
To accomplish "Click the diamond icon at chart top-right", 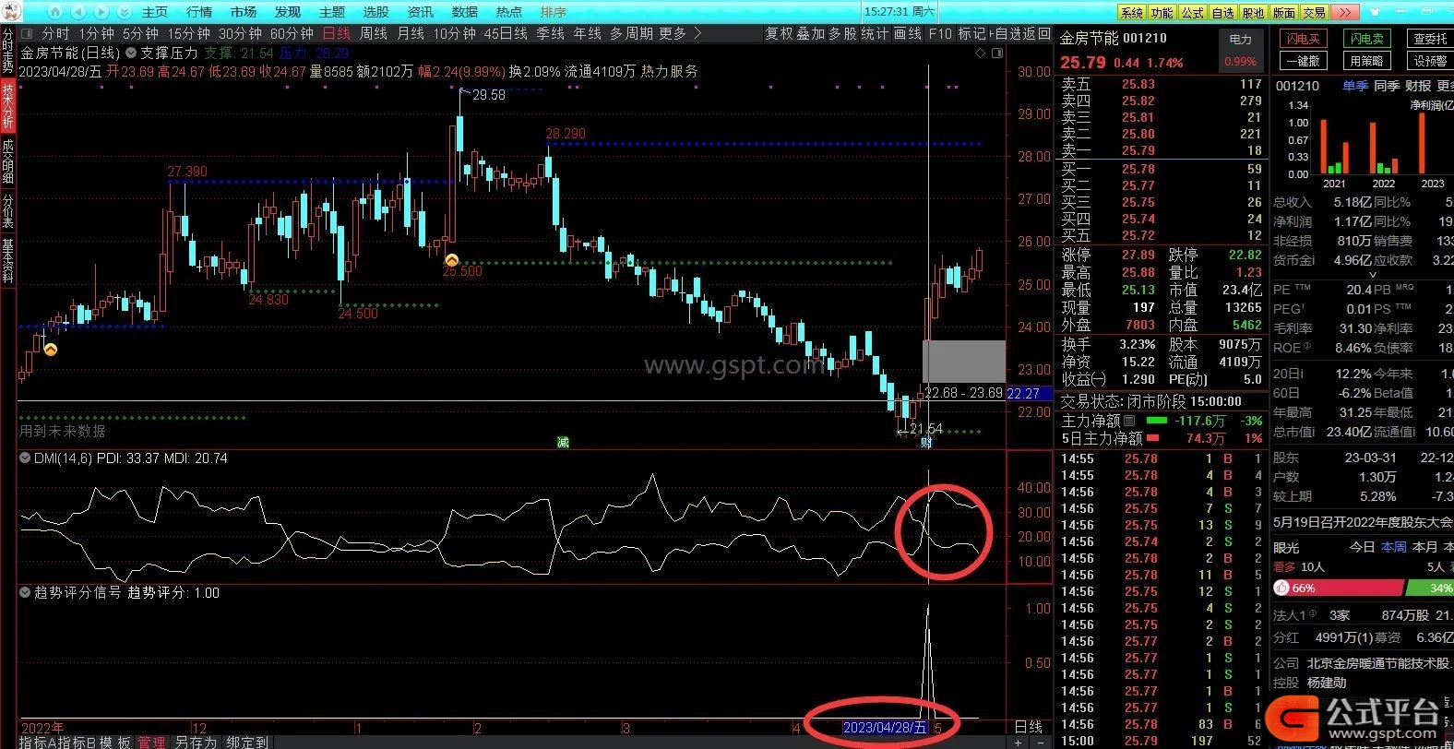I will [x=979, y=53].
